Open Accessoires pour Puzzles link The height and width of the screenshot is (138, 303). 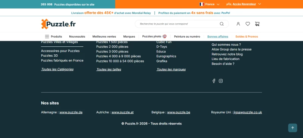click(x=60, y=51)
